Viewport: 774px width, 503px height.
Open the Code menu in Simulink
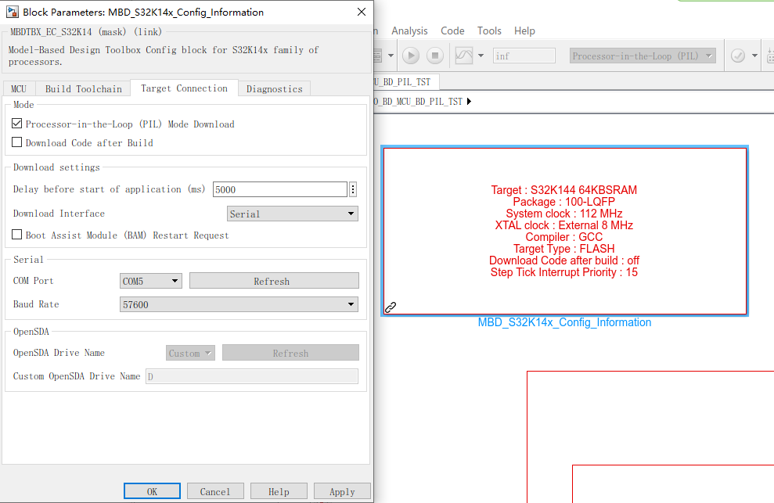point(452,31)
